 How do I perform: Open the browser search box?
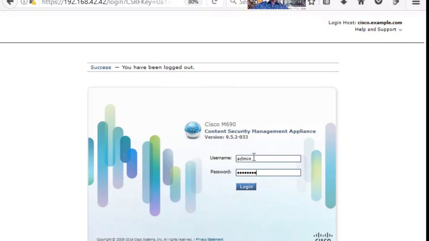coord(239,2)
